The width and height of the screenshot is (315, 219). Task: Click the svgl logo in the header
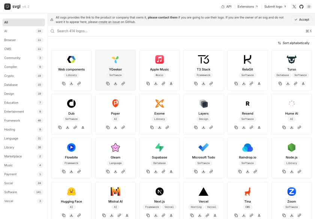click(12, 7)
